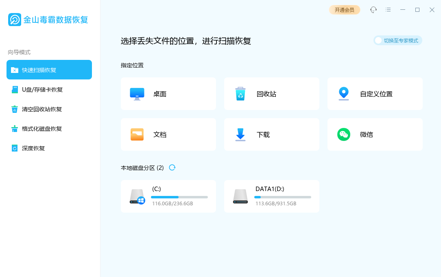Refresh the local disk partitions list
Screen dimensions: 441x277
(172, 167)
